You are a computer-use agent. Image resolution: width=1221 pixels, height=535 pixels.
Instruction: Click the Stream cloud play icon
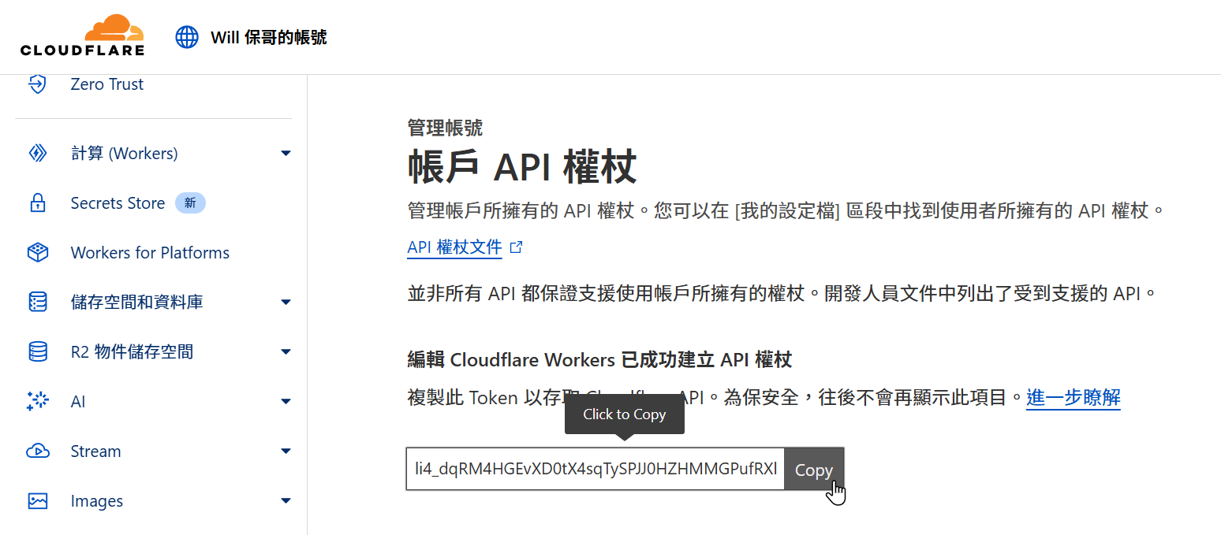pyautogui.click(x=38, y=451)
